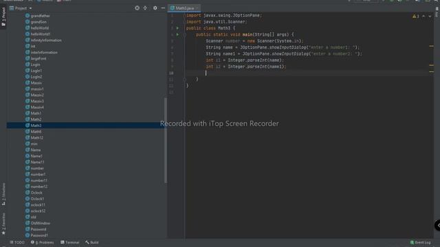Fold the main method body

[x=184, y=35]
